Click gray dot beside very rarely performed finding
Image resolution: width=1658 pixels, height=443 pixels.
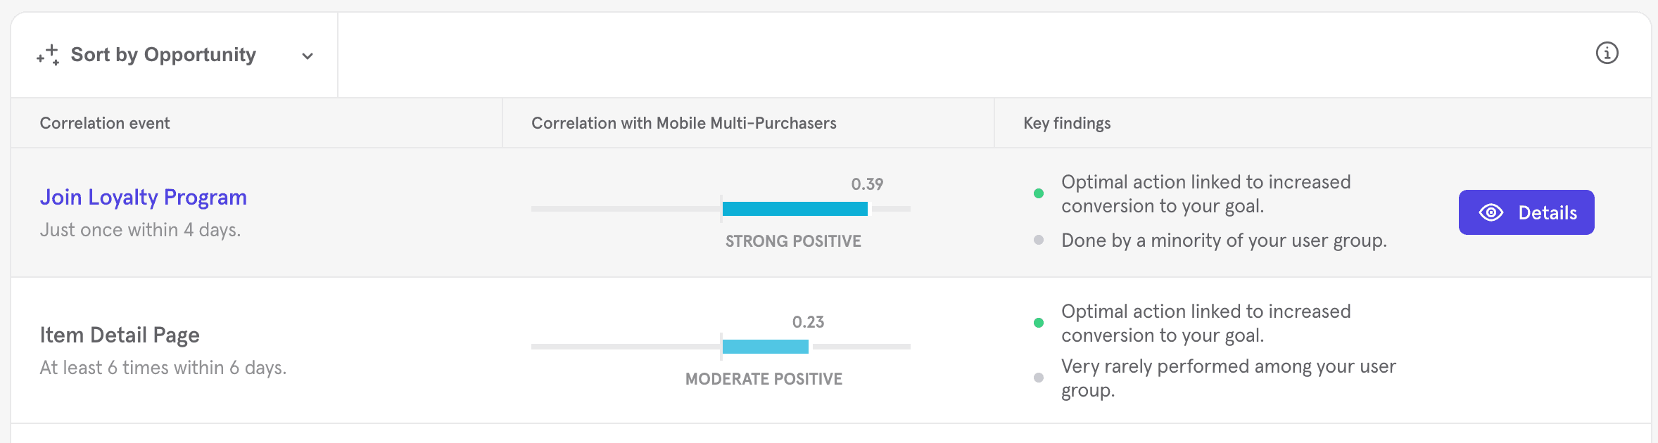click(x=1038, y=378)
